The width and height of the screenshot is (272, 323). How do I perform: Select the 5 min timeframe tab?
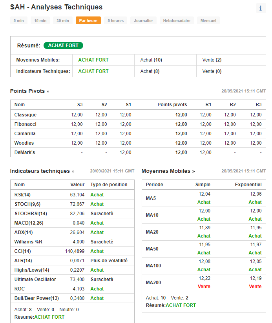[x=19, y=21]
